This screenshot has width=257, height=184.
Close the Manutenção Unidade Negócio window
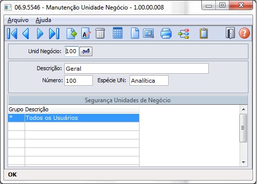(x=241, y=6)
